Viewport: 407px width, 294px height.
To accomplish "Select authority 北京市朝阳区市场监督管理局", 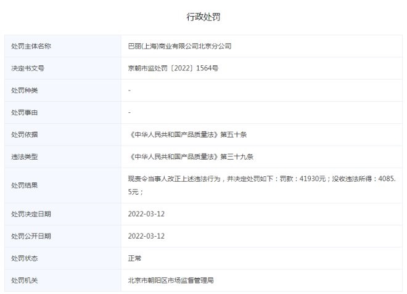I will pos(171,280).
